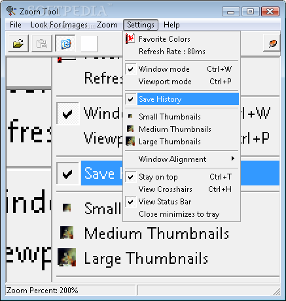Open the Look For Images menu
Screen dimensions: 286x301
point(59,25)
